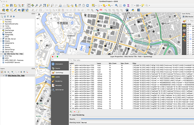
Task: Click the Map Tips speech bubble icon
Action: 143,5
